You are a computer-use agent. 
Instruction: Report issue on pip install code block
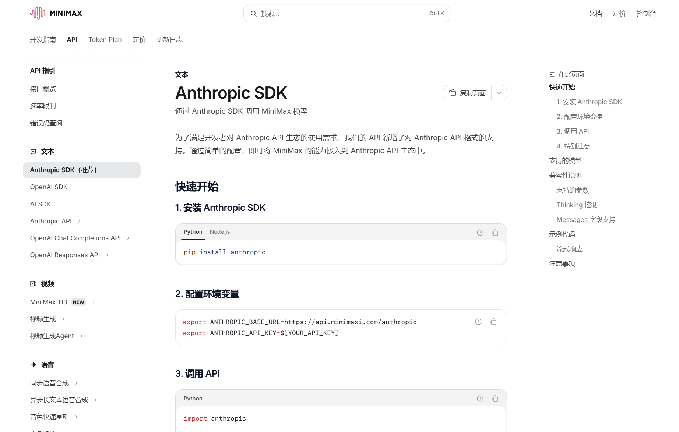pyautogui.click(x=480, y=233)
